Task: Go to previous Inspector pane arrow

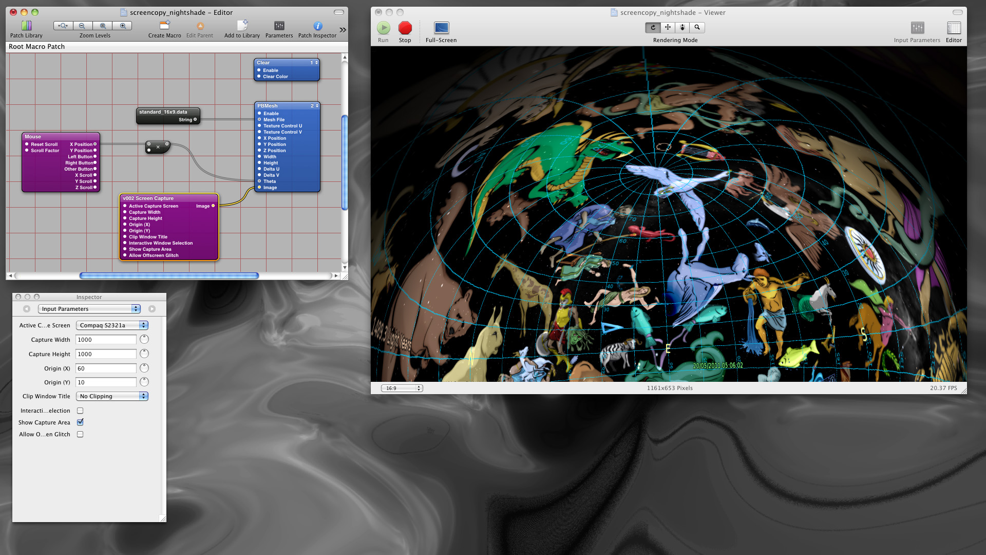Action: coord(27,309)
